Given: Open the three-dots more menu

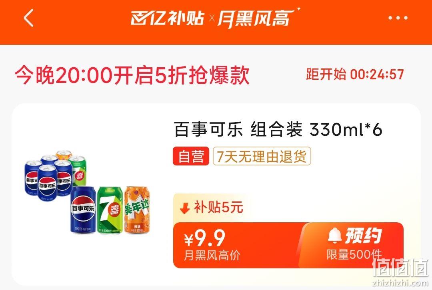Looking at the screenshot, I should tap(398, 18).
